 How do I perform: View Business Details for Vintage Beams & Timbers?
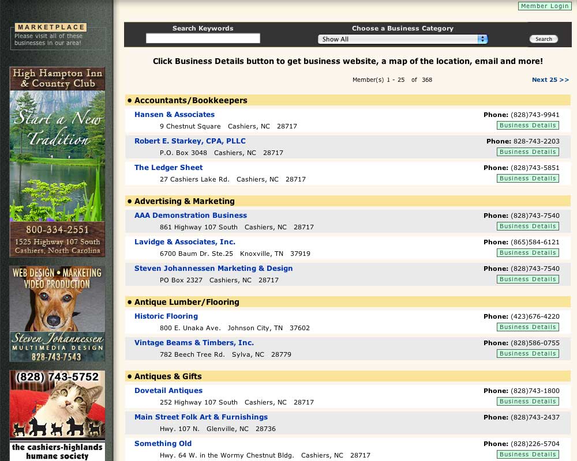tap(528, 353)
